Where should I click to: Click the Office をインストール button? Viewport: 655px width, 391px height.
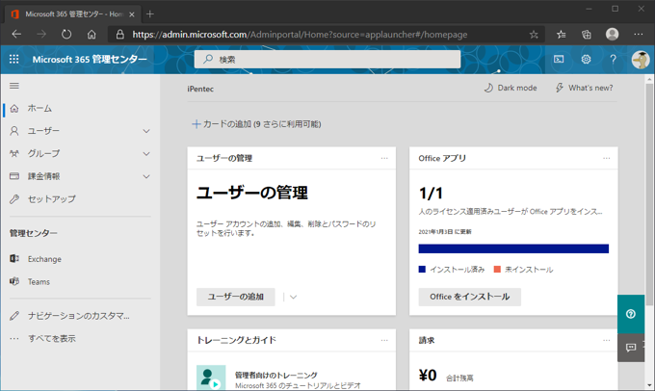point(469,297)
